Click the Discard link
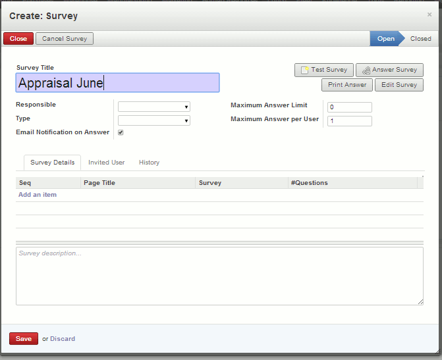Image resolution: width=442 pixels, height=360 pixels. (x=63, y=339)
